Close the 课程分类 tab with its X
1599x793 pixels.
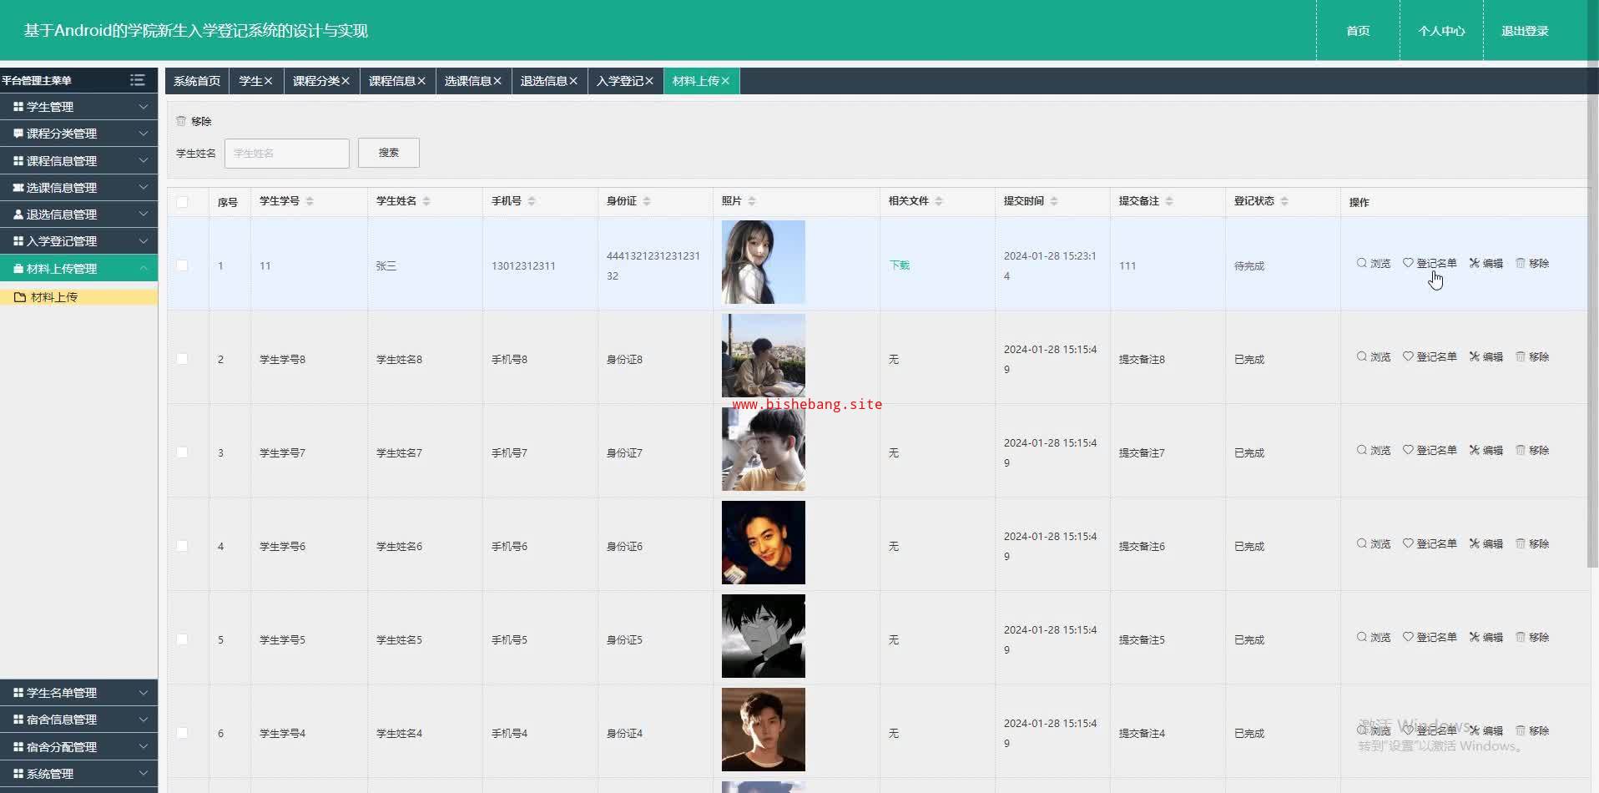(346, 81)
